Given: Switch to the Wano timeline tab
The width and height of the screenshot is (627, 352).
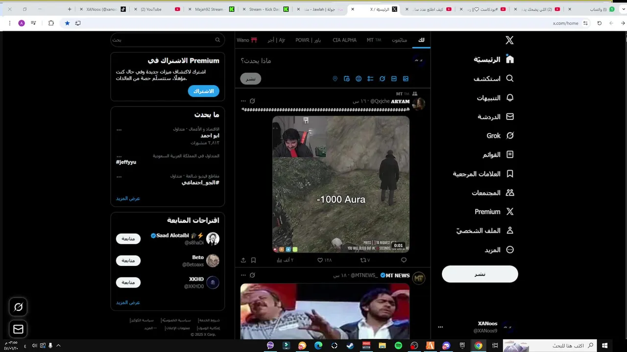Looking at the screenshot, I should pos(247,40).
